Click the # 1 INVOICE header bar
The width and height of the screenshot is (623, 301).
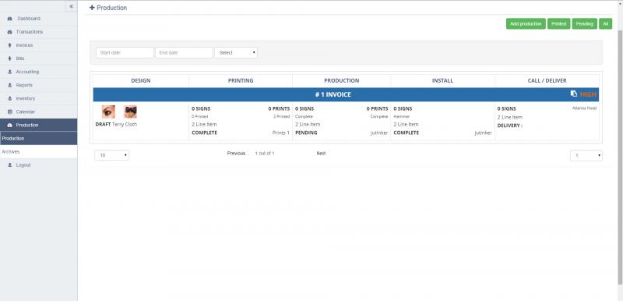pyautogui.click(x=346, y=94)
